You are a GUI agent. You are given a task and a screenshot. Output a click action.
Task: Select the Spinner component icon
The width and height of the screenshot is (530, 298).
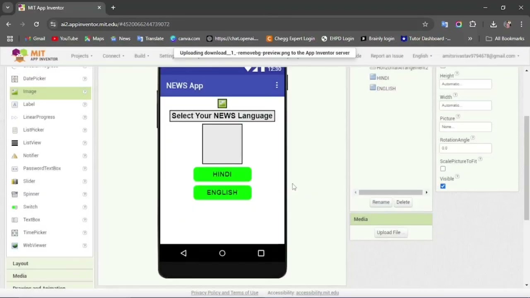[x=15, y=194]
